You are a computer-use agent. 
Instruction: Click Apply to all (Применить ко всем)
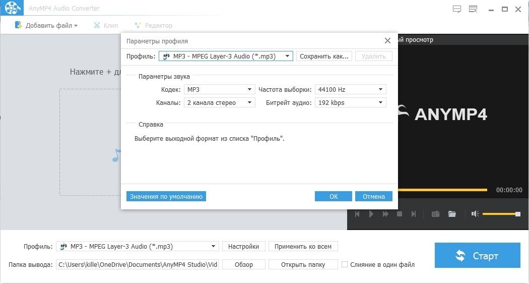[303, 247]
